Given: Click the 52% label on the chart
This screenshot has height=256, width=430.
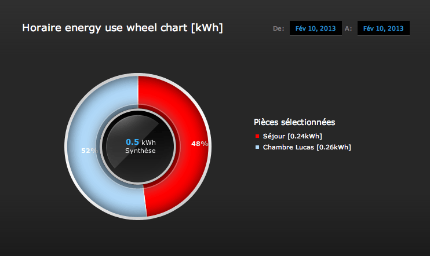Looking at the screenshot, I should click(x=89, y=151).
